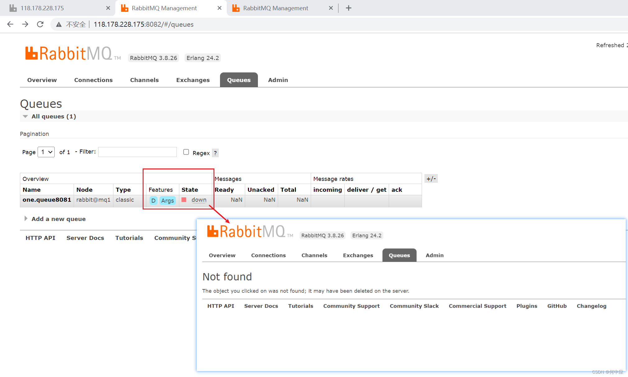Sort queues by State column

coord(190,190)
